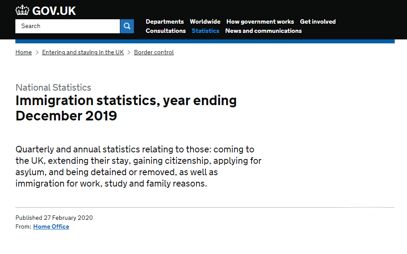Screen dimensions: 407x254
Task: Click the GOV.UK wordmark text
Action: pyautogui.click(x=54, y=11)
